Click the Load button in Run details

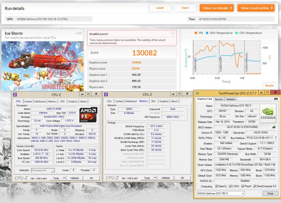(x=160, y=8)
